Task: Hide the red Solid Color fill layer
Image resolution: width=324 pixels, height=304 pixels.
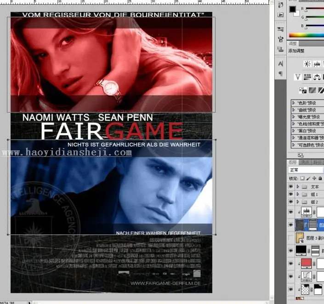Action: 291,264
